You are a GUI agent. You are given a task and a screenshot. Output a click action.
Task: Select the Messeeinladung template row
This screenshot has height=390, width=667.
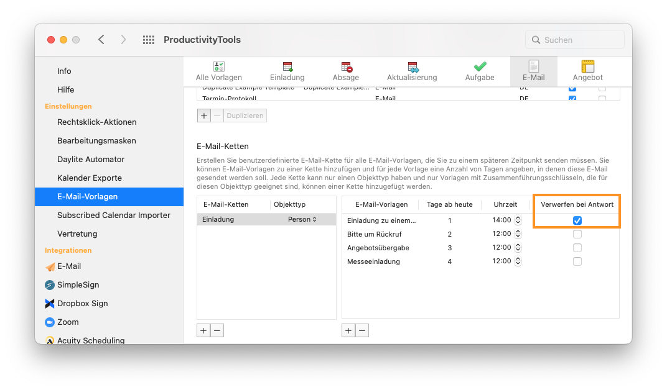[x=480, y=261]
